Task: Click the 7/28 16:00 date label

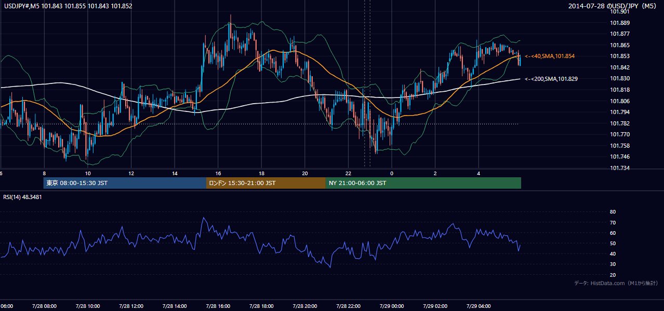Action: [x=218, y=306]
